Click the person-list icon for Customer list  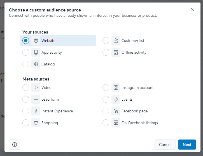click(116, 41)
